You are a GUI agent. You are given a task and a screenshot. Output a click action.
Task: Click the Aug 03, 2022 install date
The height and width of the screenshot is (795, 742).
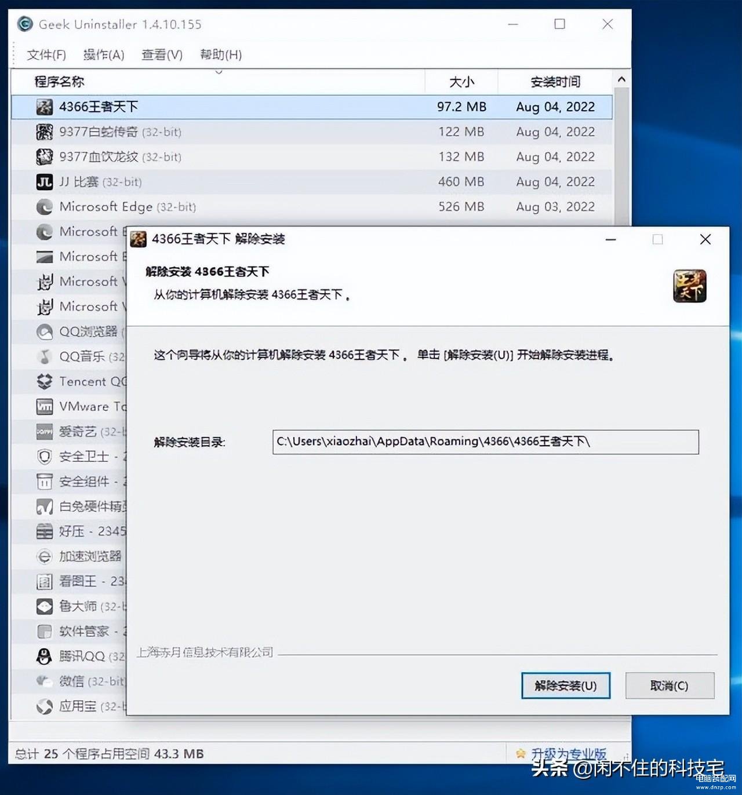point(555,207)
